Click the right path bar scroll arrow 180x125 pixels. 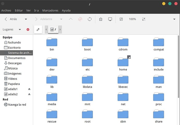tap(60, 29)
